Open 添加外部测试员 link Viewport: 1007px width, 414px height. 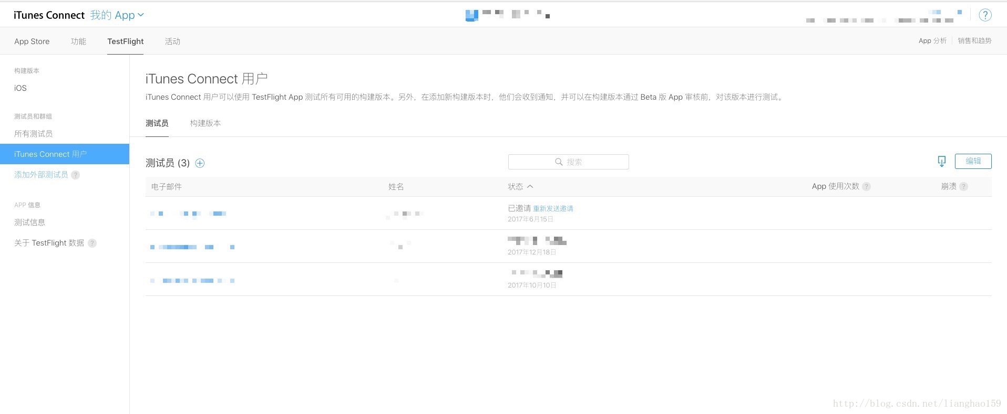point(41,175)
